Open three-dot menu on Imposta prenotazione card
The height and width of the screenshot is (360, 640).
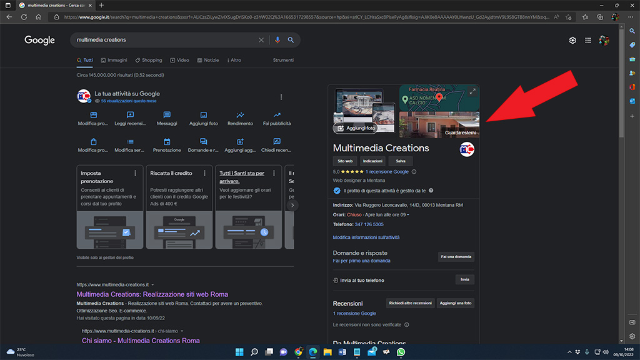(136, 174)
